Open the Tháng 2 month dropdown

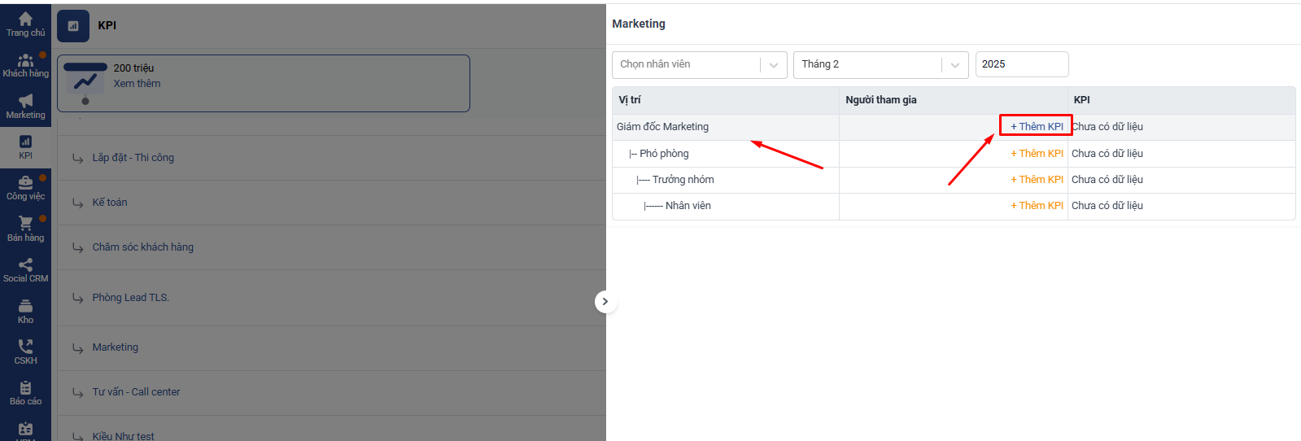click(x=880, y=64)
